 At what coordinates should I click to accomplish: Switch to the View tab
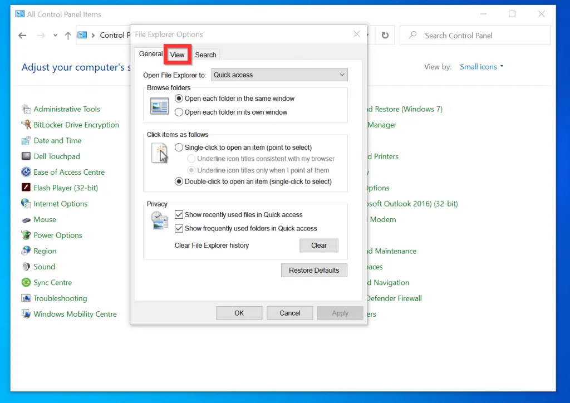[177, 55]
